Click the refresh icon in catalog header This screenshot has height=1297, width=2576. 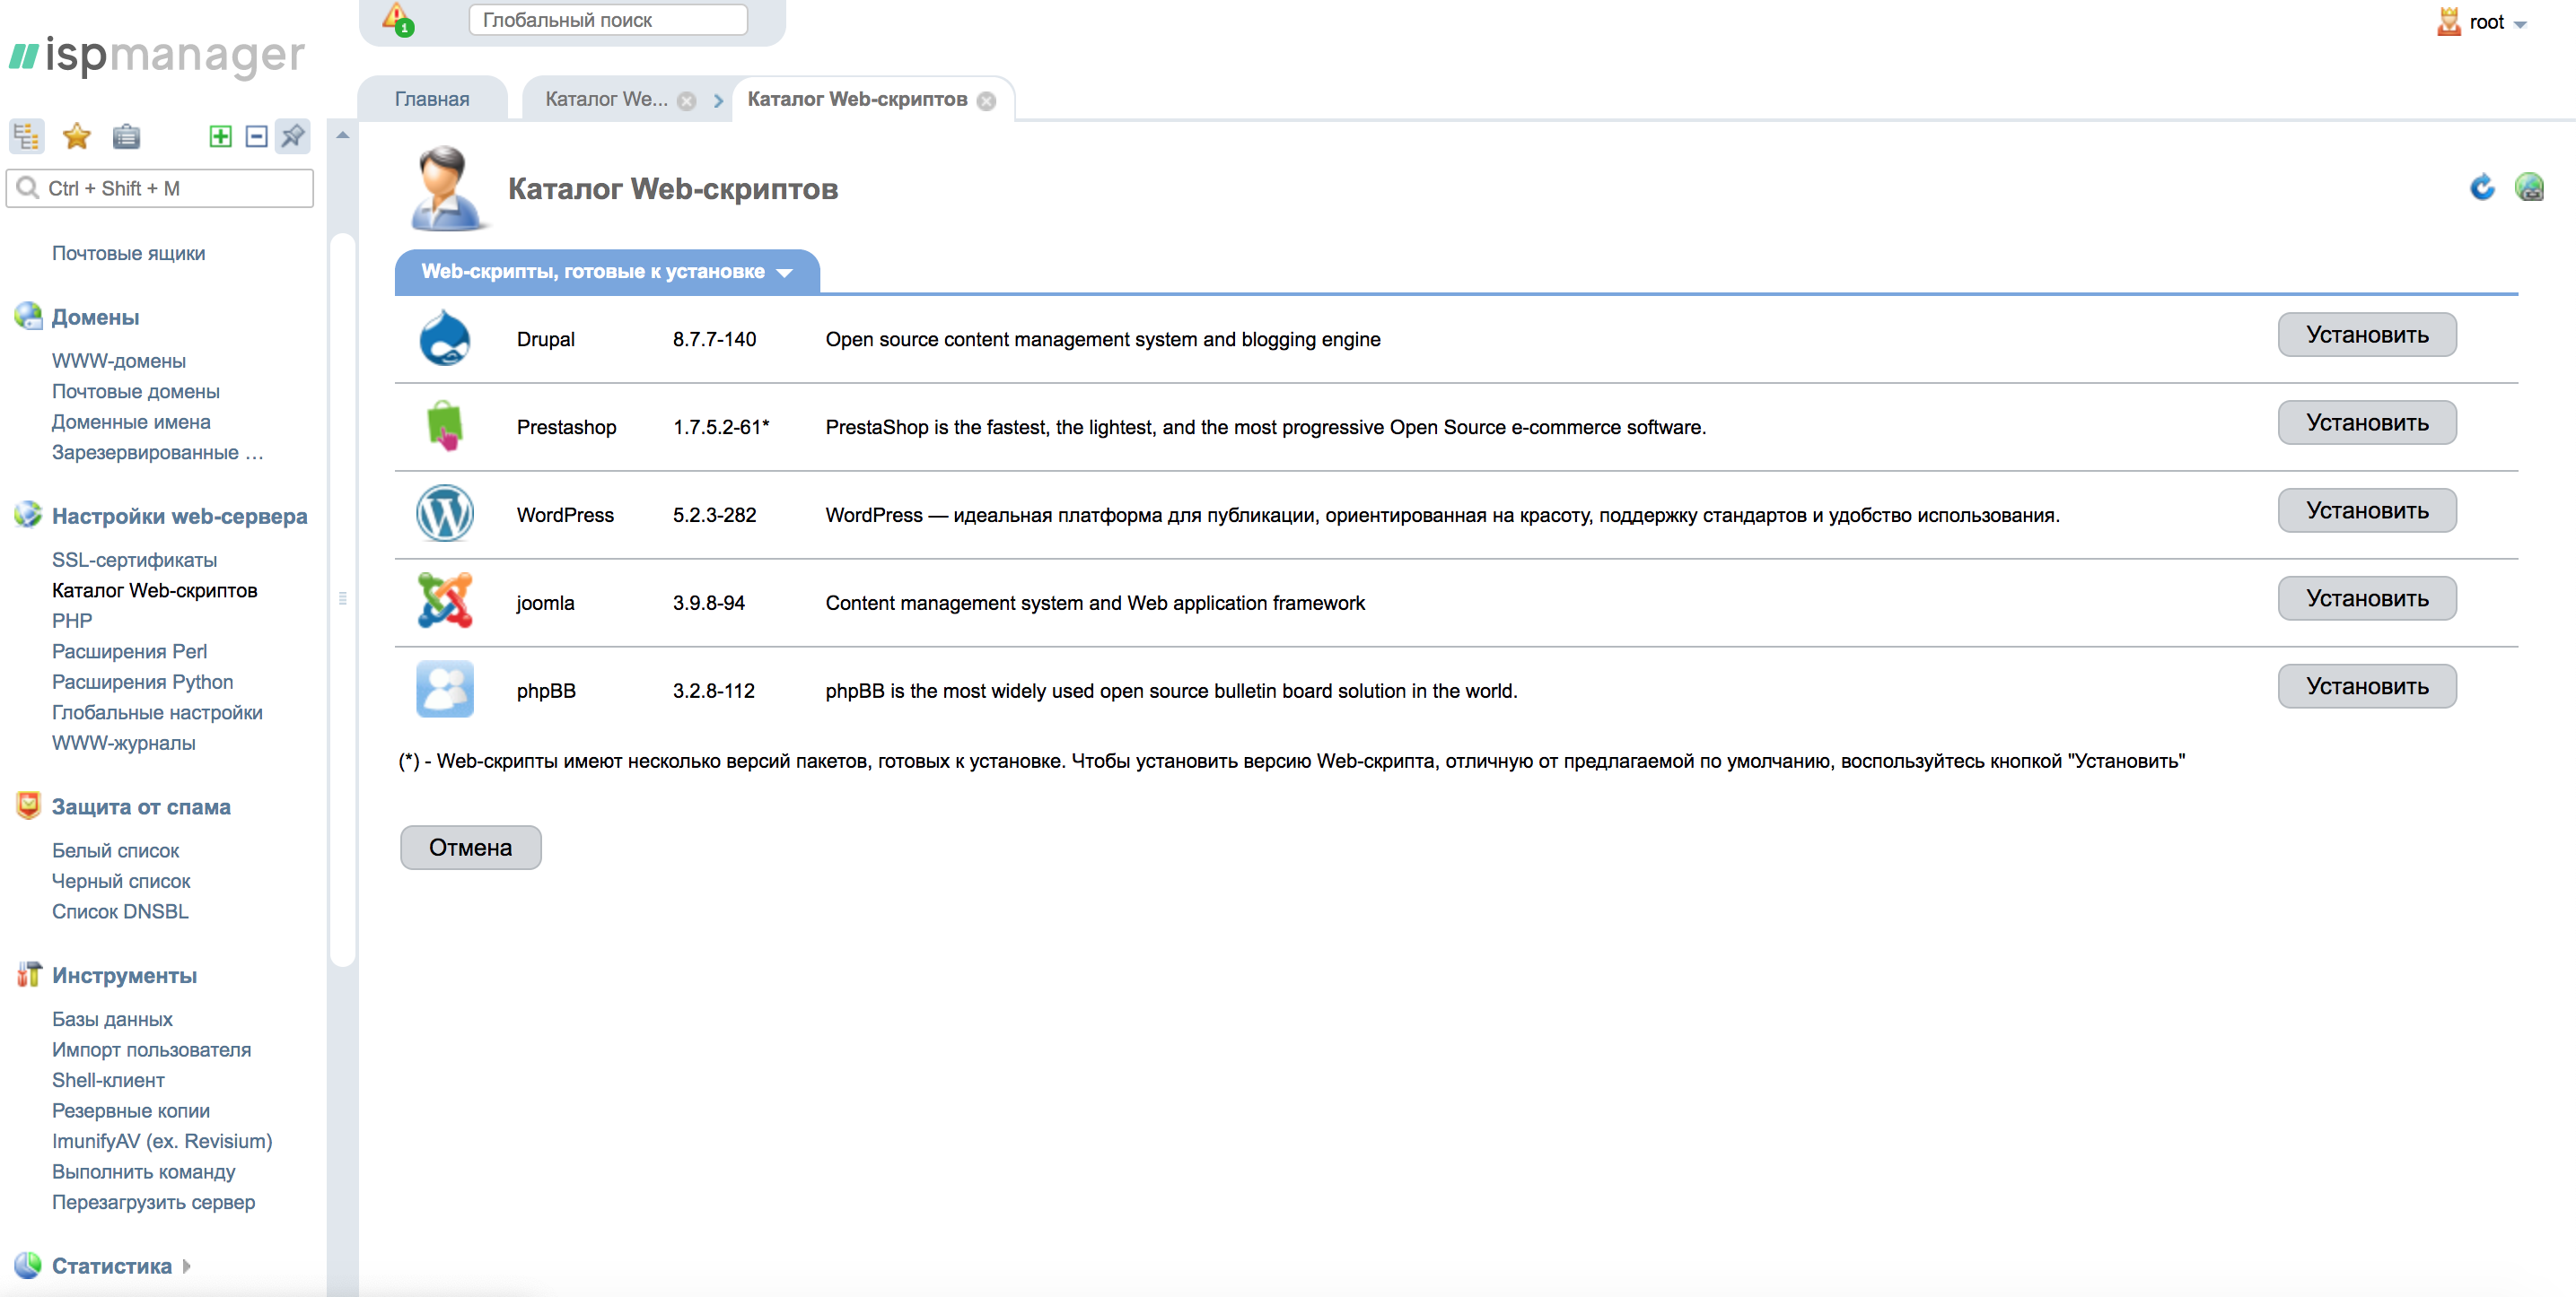click(2481, 187)
